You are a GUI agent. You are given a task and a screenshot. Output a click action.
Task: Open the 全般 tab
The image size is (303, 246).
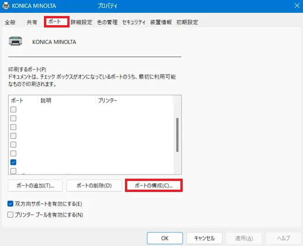[x=10, y=22]
